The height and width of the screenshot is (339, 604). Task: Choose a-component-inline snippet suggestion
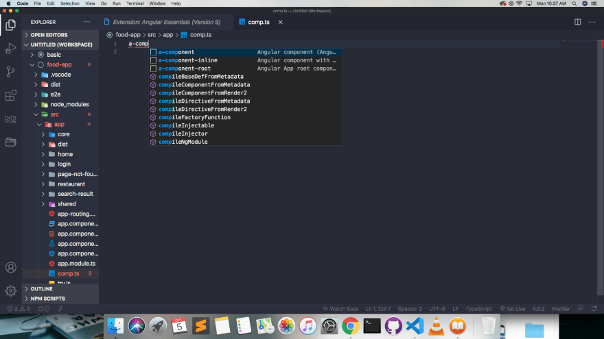tap(246, 60)
